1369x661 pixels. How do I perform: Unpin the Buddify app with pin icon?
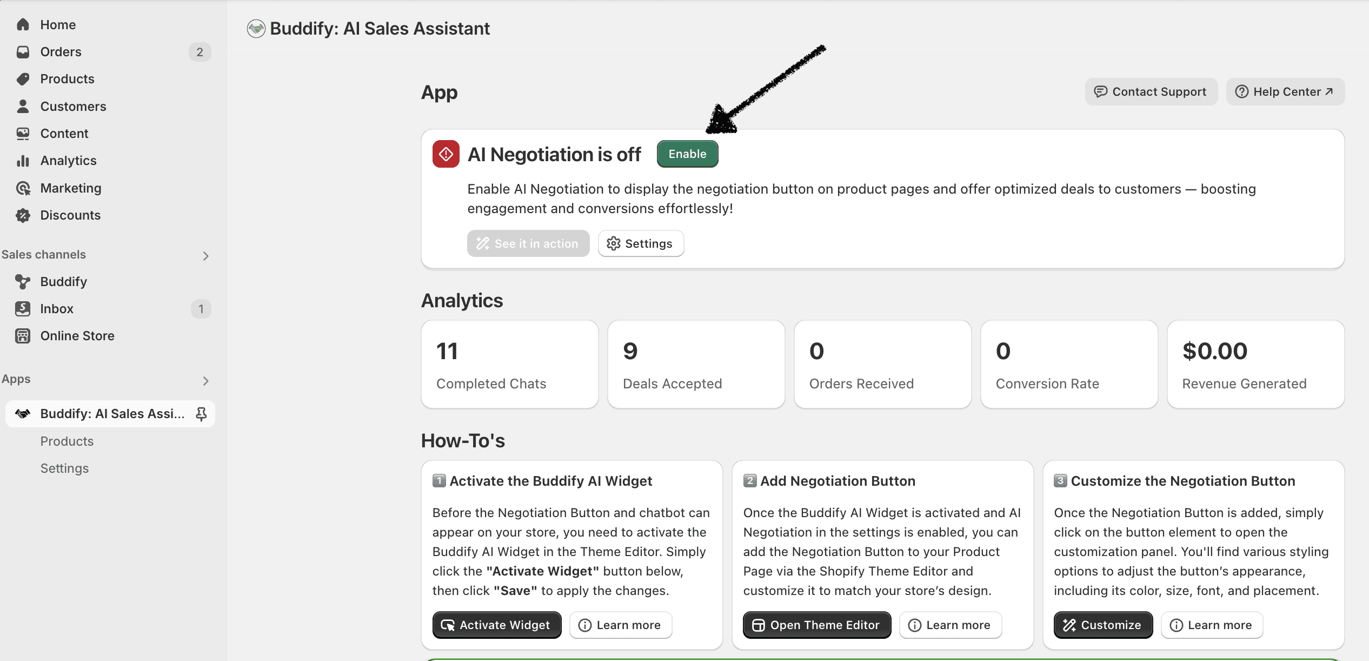[x=201, y=414]
